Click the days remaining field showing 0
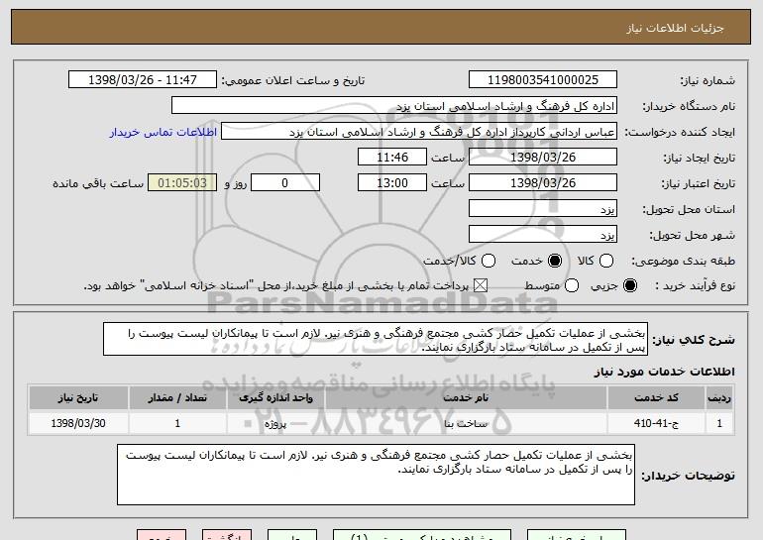Image resolution: width=763 pixels, height=540 pixels. (x=285, y=183)
